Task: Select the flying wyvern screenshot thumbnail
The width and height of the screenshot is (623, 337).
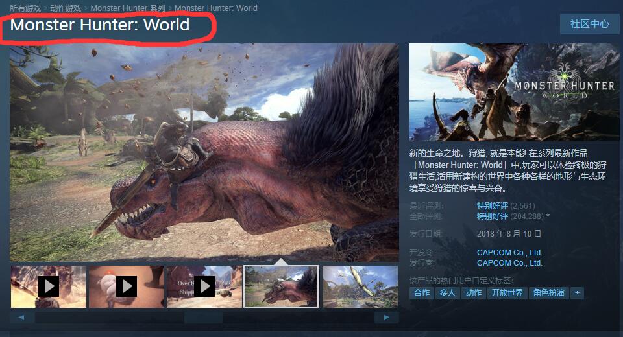Action: point(360,286)
